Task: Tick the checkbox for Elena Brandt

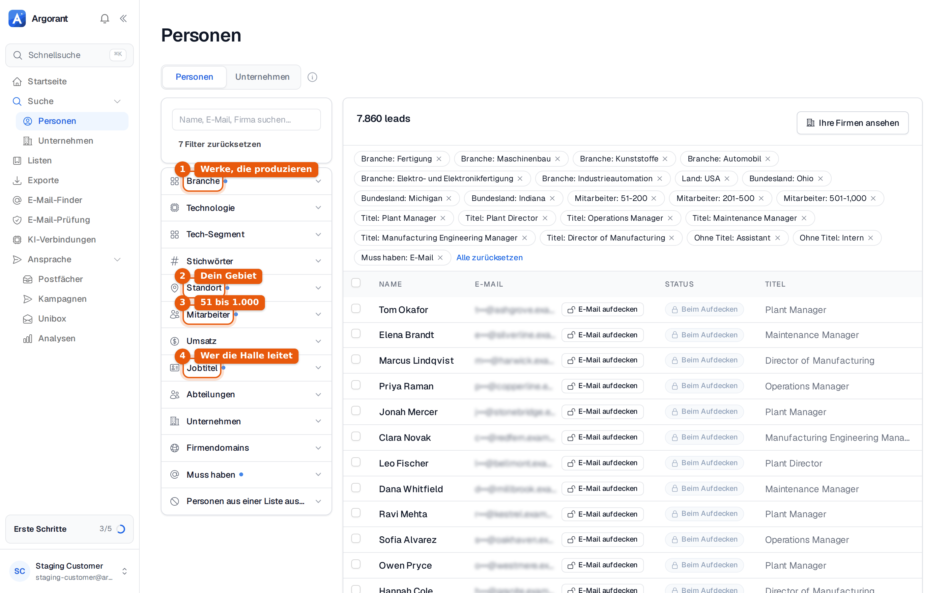Action: [x=356, y=334]
